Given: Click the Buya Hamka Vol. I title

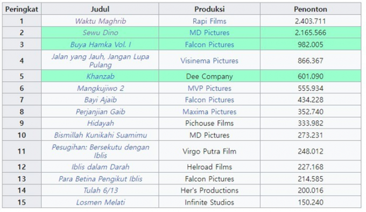Looking at the screenshot, I should 100,45.
